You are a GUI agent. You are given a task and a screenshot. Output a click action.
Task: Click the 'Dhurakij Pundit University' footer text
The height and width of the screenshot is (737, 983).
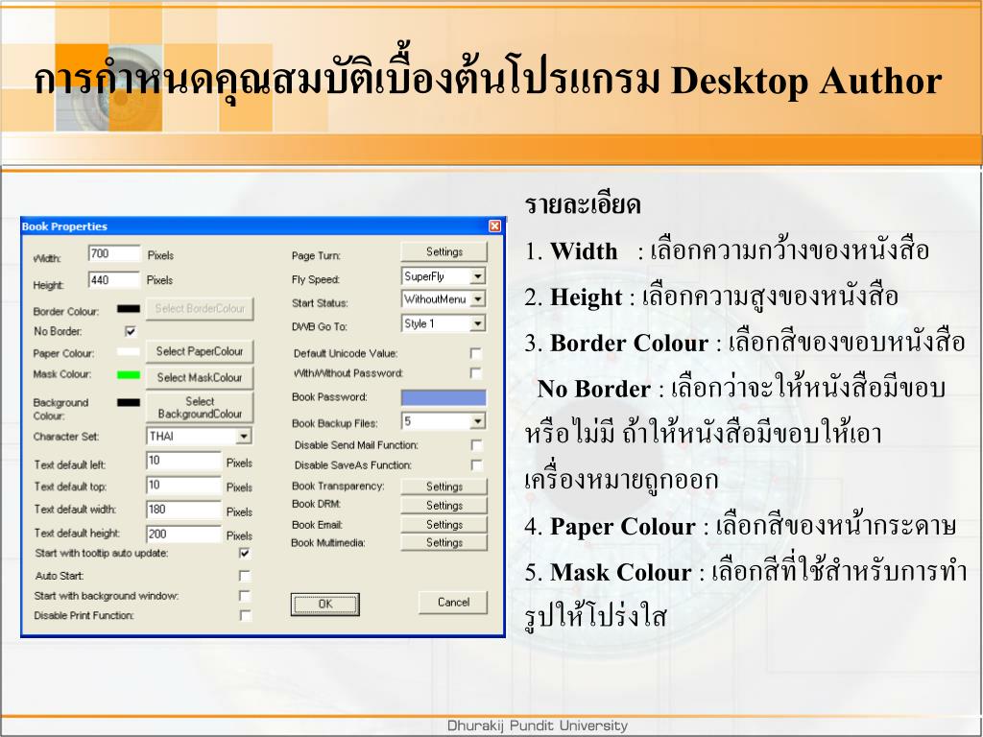click(538, 725)
